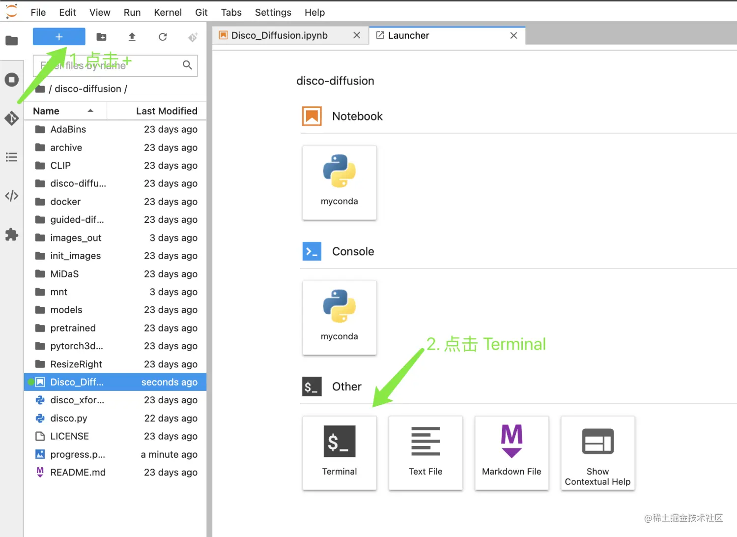Open the Tabs menu
This screenshot has width=737, height=537.
231,12
